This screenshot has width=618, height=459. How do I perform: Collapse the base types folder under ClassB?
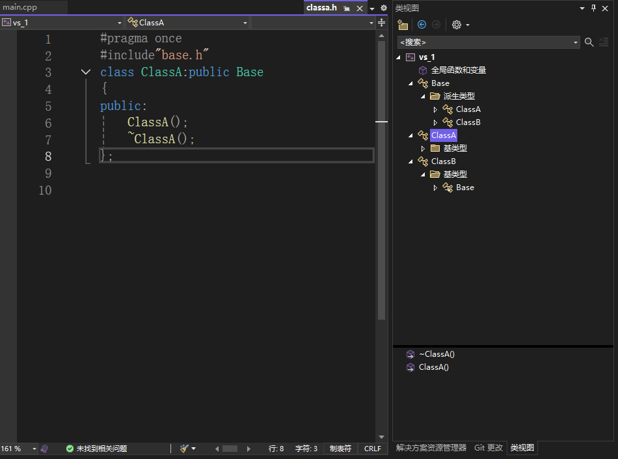pyautogui.click(x=423, y=174)
